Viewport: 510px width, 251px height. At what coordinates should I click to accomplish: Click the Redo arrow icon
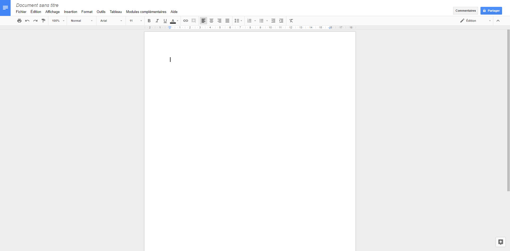coord(35,21)
